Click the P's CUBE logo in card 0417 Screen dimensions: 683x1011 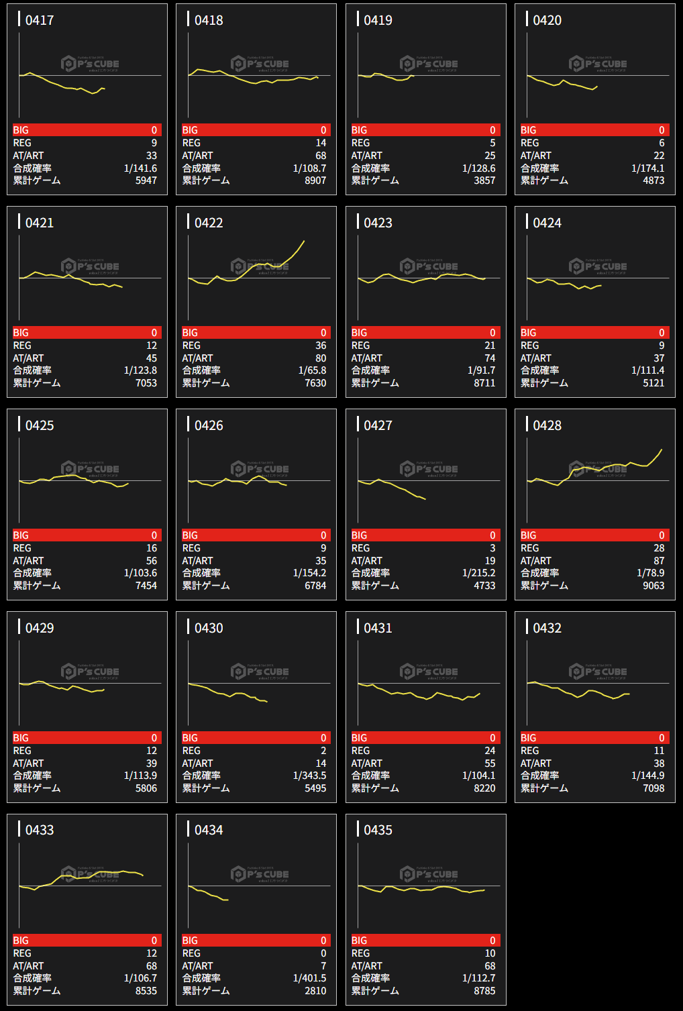click(90, 64)
